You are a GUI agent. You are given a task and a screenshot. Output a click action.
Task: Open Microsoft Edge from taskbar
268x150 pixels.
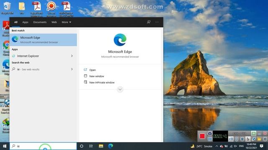[111, 146]
